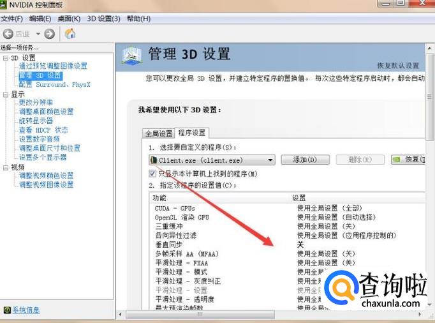
Task: Select 调整视频图像设置 in the tree
Action: (46, 184)
